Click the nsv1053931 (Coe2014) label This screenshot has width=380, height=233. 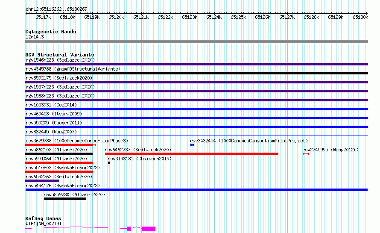[x=51, y=105]
